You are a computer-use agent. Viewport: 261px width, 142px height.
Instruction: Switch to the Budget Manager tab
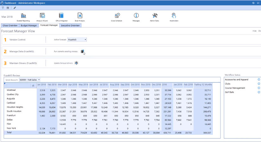pyautogui.click(x=29, y=25)
